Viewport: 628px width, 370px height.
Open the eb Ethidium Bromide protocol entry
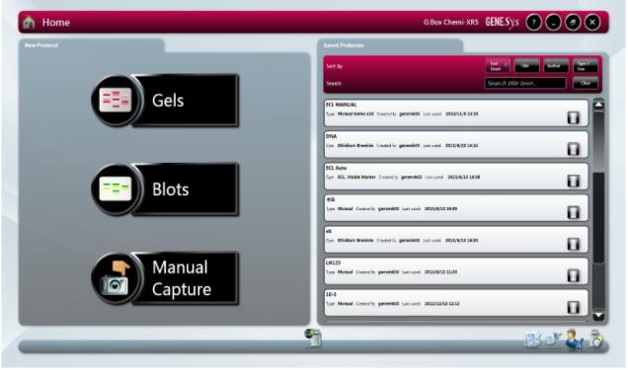[x=456, y=240]
